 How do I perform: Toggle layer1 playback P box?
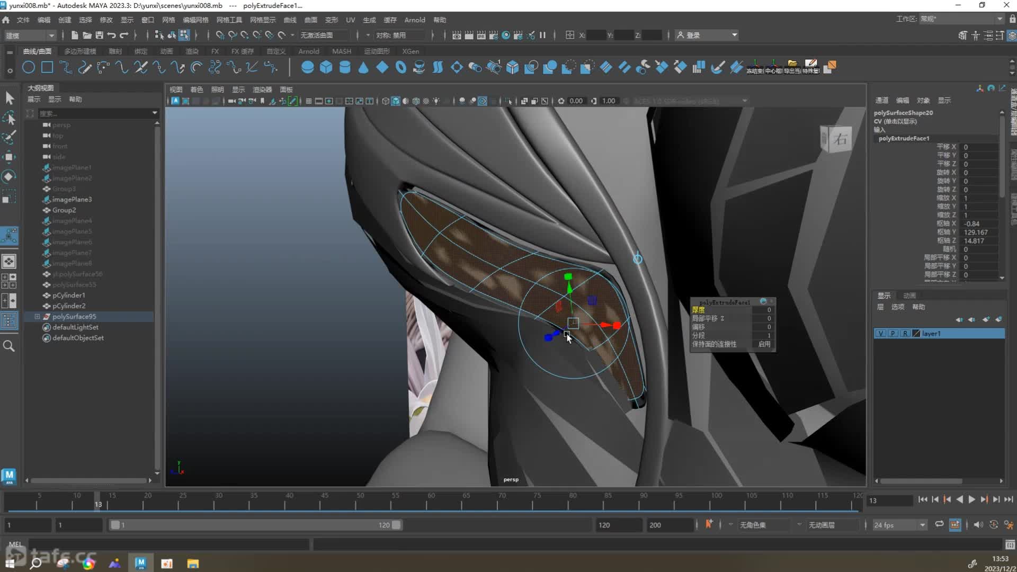click(893, 333)
